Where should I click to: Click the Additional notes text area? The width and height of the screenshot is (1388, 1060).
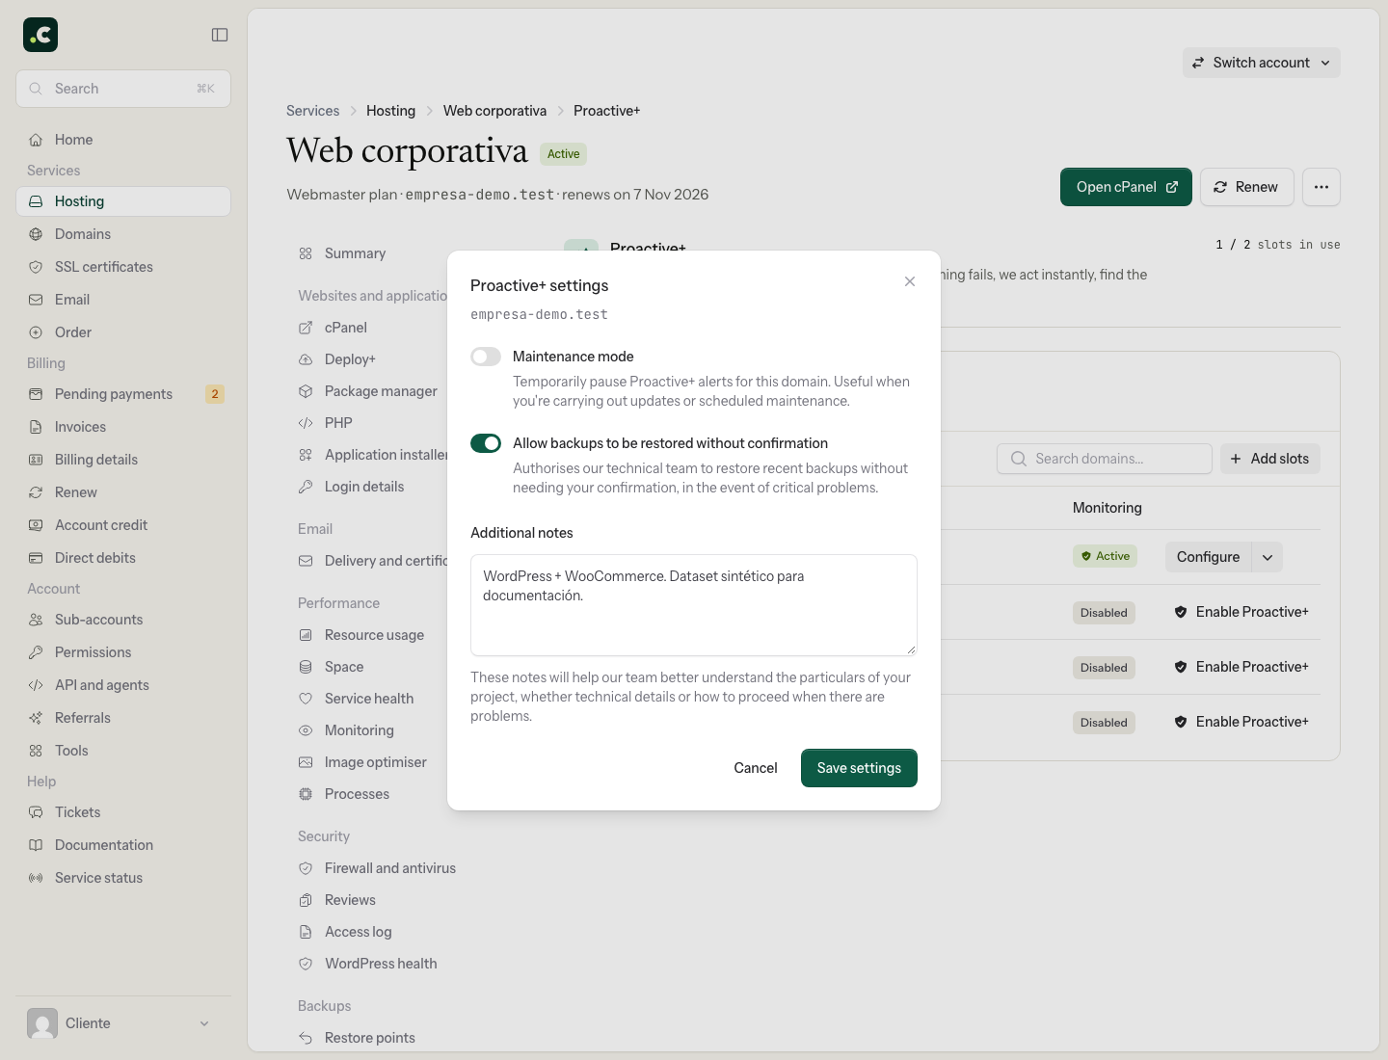coord(694,605)
